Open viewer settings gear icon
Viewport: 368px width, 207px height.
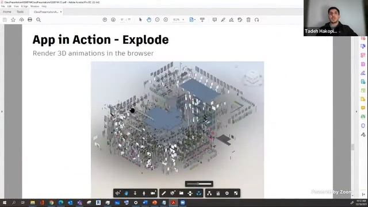(x=227, y=193)
